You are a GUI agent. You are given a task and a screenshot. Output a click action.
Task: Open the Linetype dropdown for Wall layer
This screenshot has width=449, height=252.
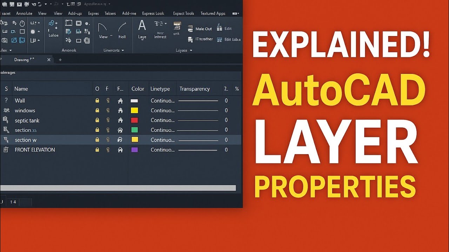(x=162, y=100)
